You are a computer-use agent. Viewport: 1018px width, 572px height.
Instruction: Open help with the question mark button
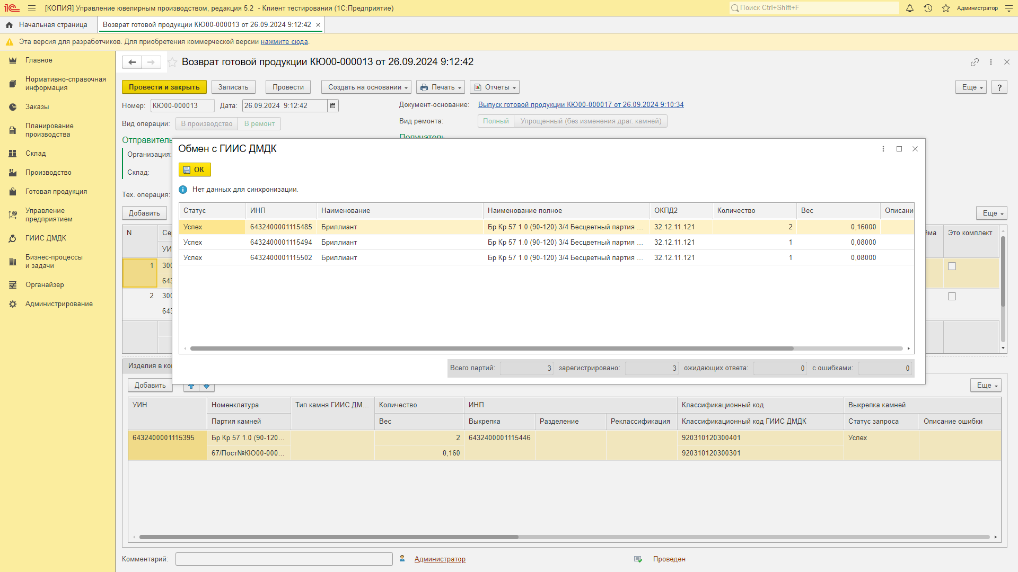[999, 87]
